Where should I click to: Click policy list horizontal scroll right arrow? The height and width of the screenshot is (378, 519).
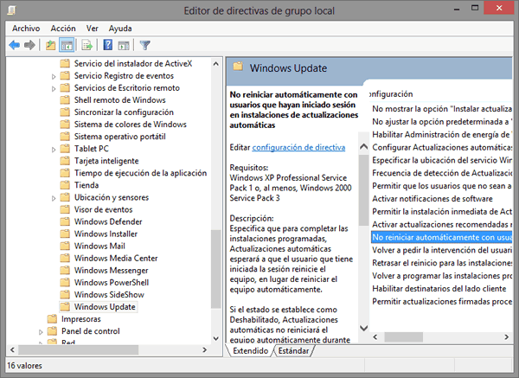tap(506, 337)
